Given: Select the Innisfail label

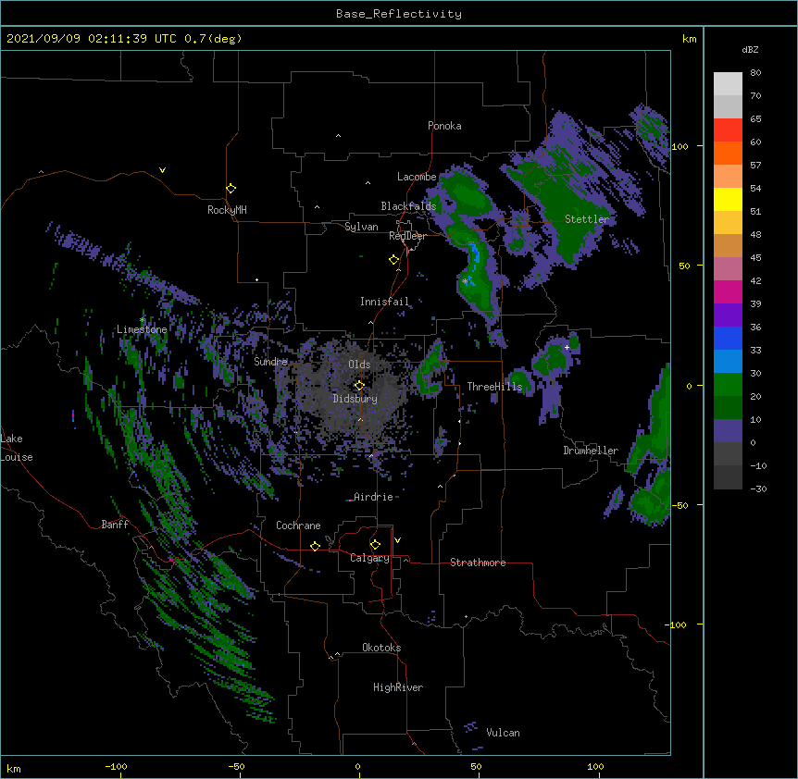Looking at the screenshot, I should [384, 302].
